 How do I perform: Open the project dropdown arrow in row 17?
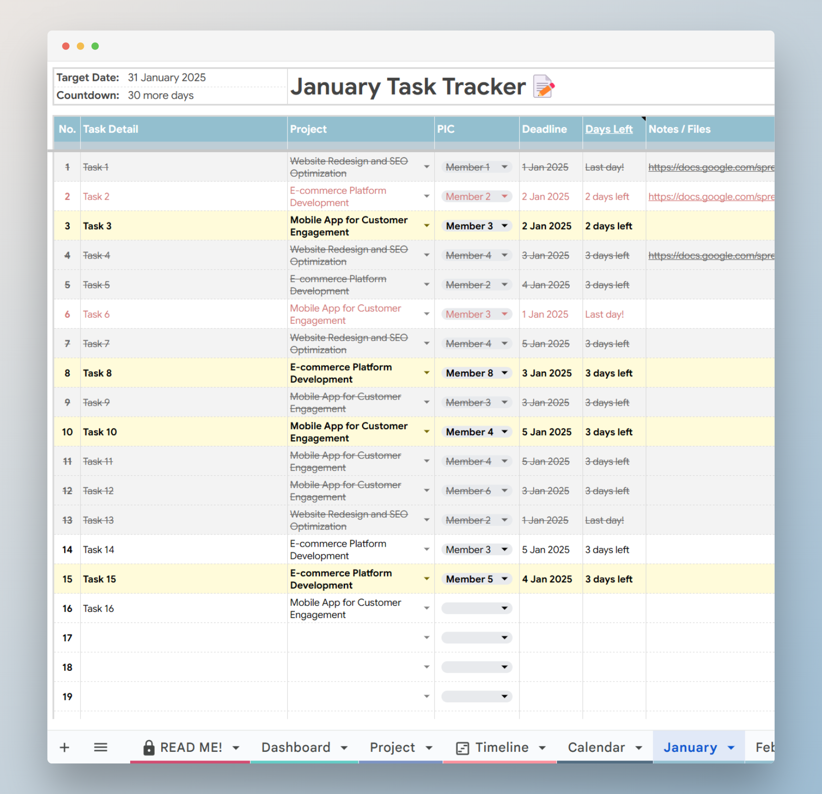pos(427,637)
